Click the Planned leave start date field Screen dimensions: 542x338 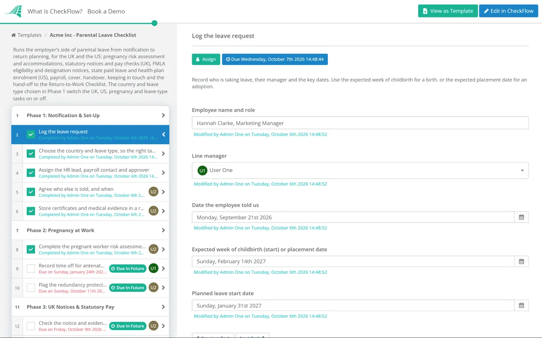353,305
